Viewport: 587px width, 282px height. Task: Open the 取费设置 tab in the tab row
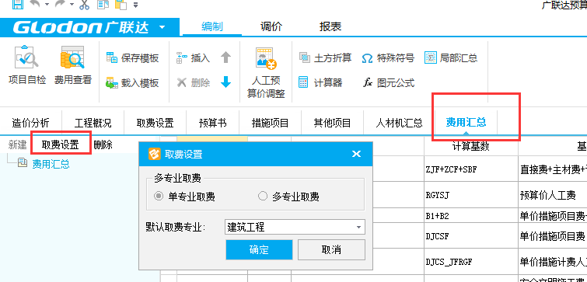pyautogui.click(x=155, y=123)
